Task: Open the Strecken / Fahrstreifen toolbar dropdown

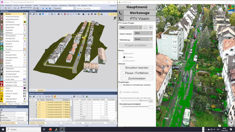Action: (x=88, y=9)
